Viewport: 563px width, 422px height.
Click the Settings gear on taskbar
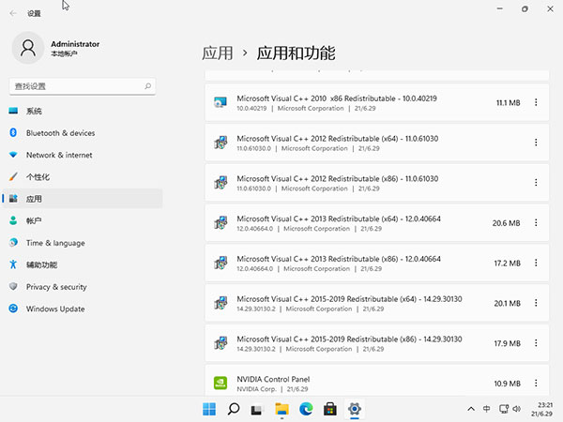pyautogui.click(x=355, y=409)
